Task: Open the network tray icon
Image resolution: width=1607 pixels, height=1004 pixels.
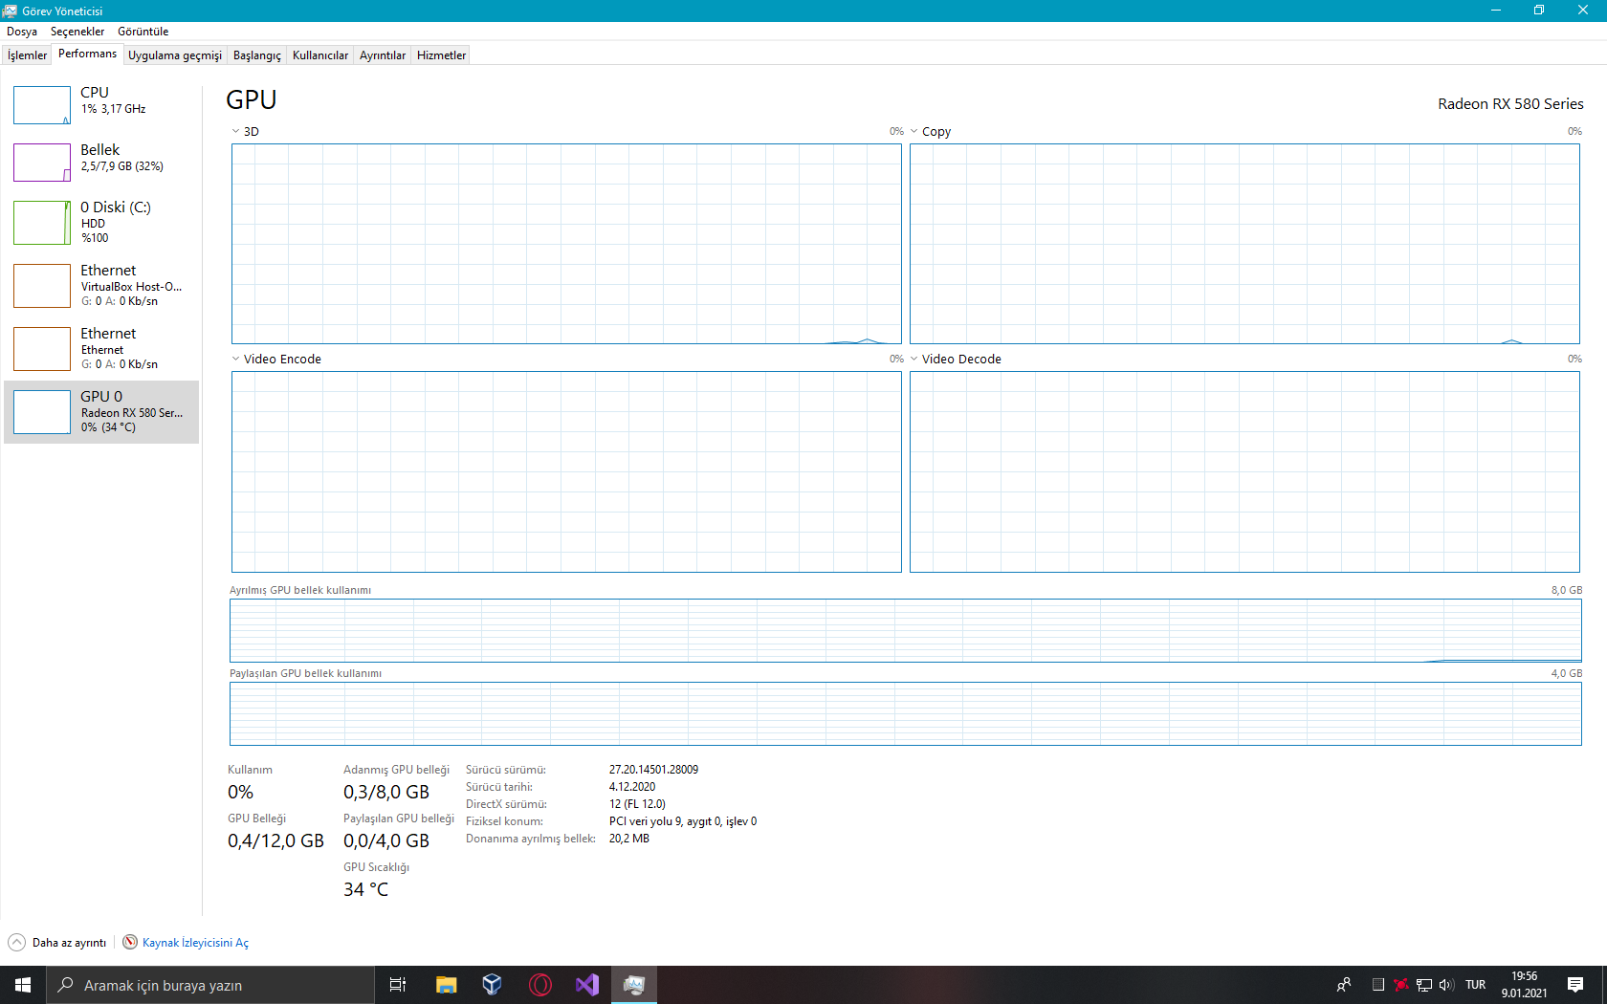Action: [x=1424, y=985]
